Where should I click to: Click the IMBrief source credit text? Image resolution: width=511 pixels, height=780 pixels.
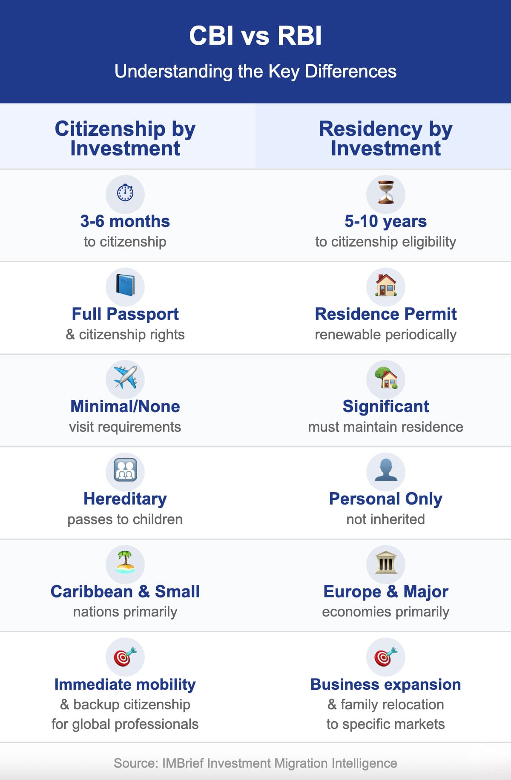point(255,763)
